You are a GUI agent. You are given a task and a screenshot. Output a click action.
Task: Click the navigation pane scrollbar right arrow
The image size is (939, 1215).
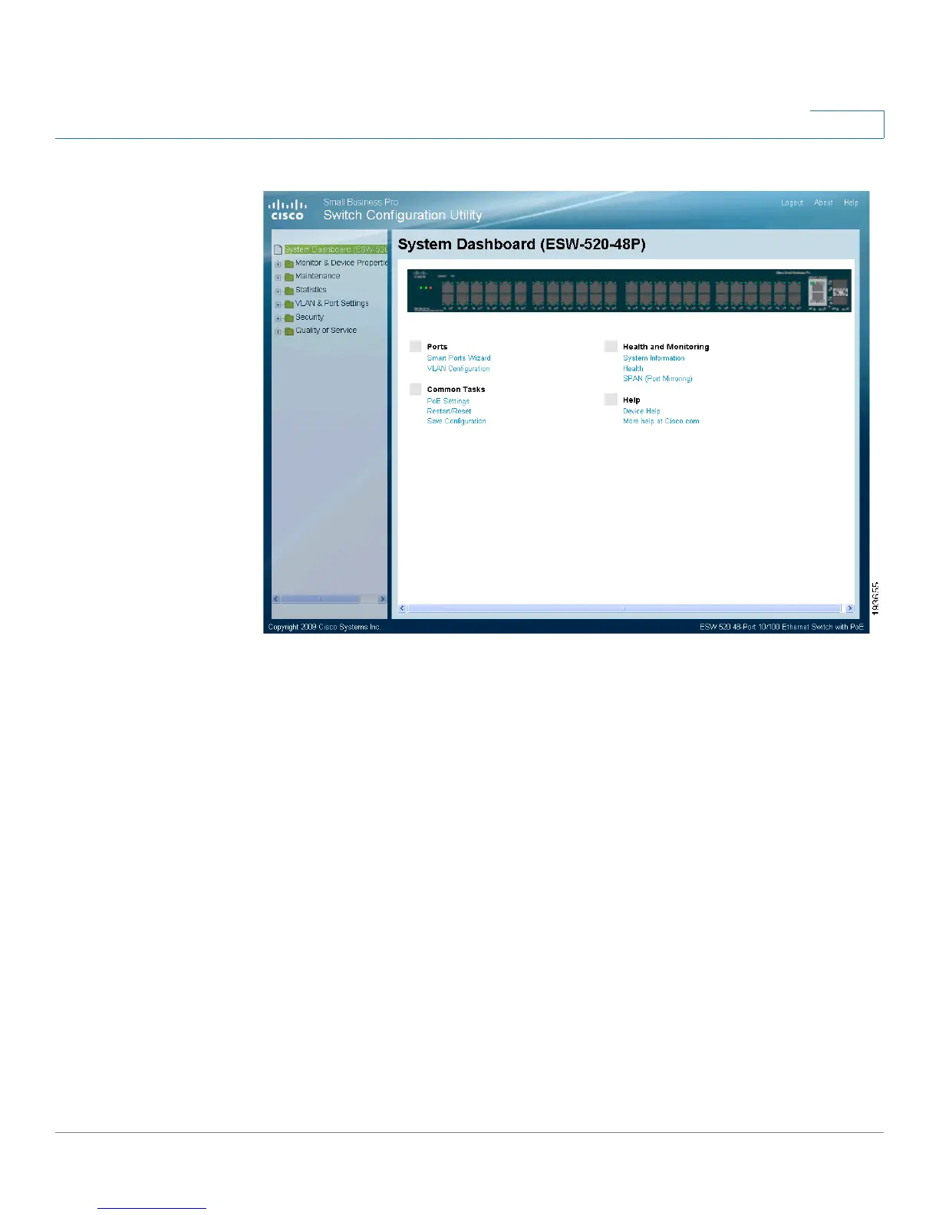pyautogui.click(x=382, y=599)
